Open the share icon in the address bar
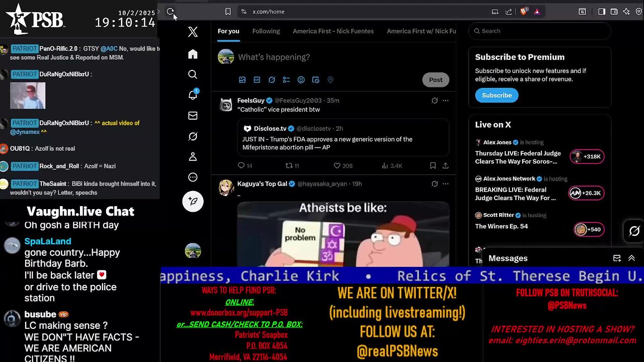This screenshot has height=362, width=644. [x=509, y=12]
